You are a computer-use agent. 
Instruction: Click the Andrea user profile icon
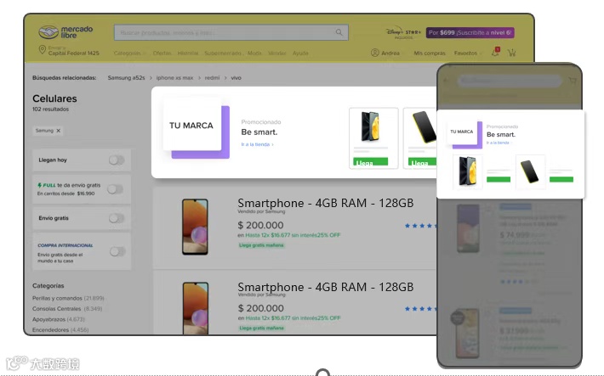click(375, 53)
